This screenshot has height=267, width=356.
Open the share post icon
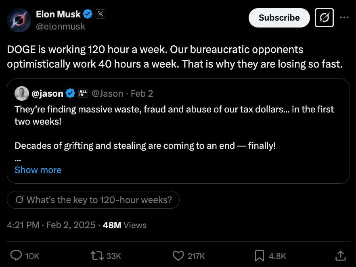click(340, 255)
